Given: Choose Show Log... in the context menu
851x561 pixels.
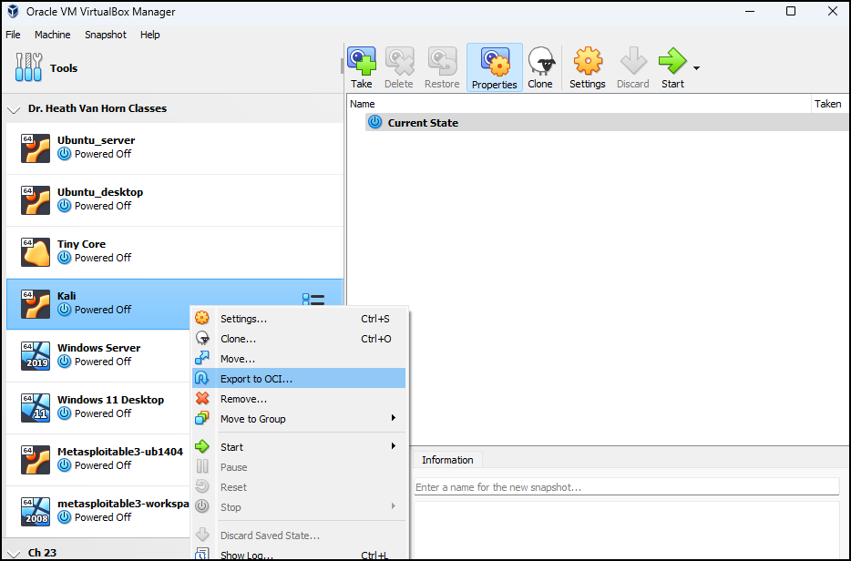Looking at the screenshot, I should pos(299,555).
